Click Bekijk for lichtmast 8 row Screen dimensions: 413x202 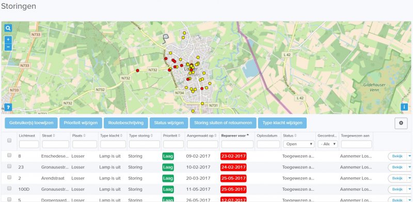398,156
